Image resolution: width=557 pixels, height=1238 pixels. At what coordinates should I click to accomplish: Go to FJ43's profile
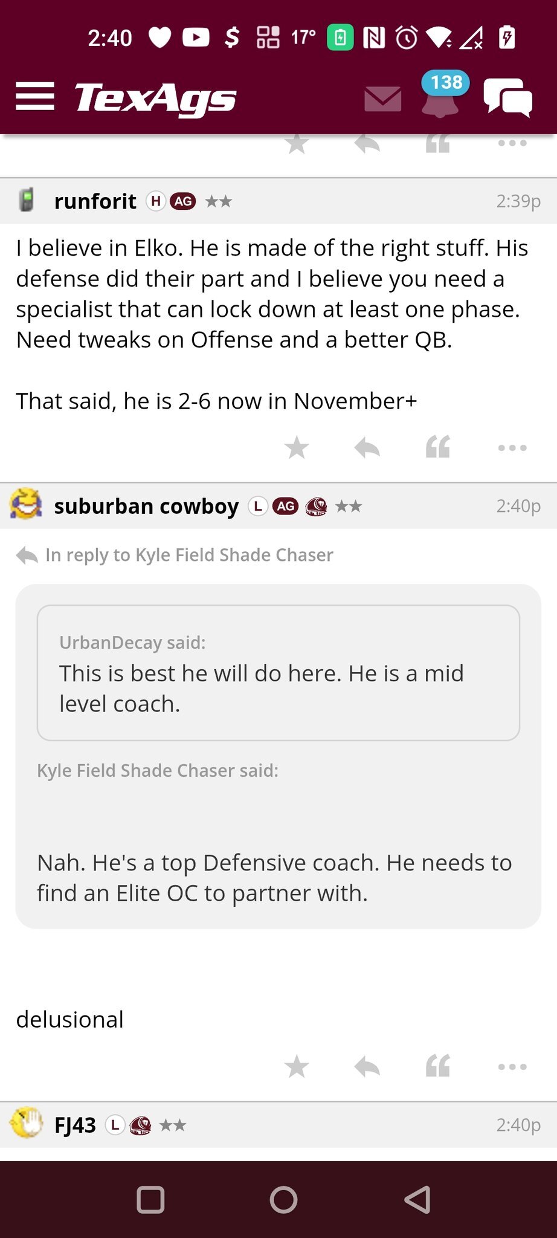click(75, 1125)
